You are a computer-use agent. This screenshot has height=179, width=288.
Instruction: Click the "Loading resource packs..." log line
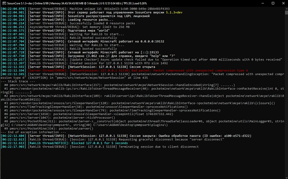pyautogui.click(x=88, y=20)
